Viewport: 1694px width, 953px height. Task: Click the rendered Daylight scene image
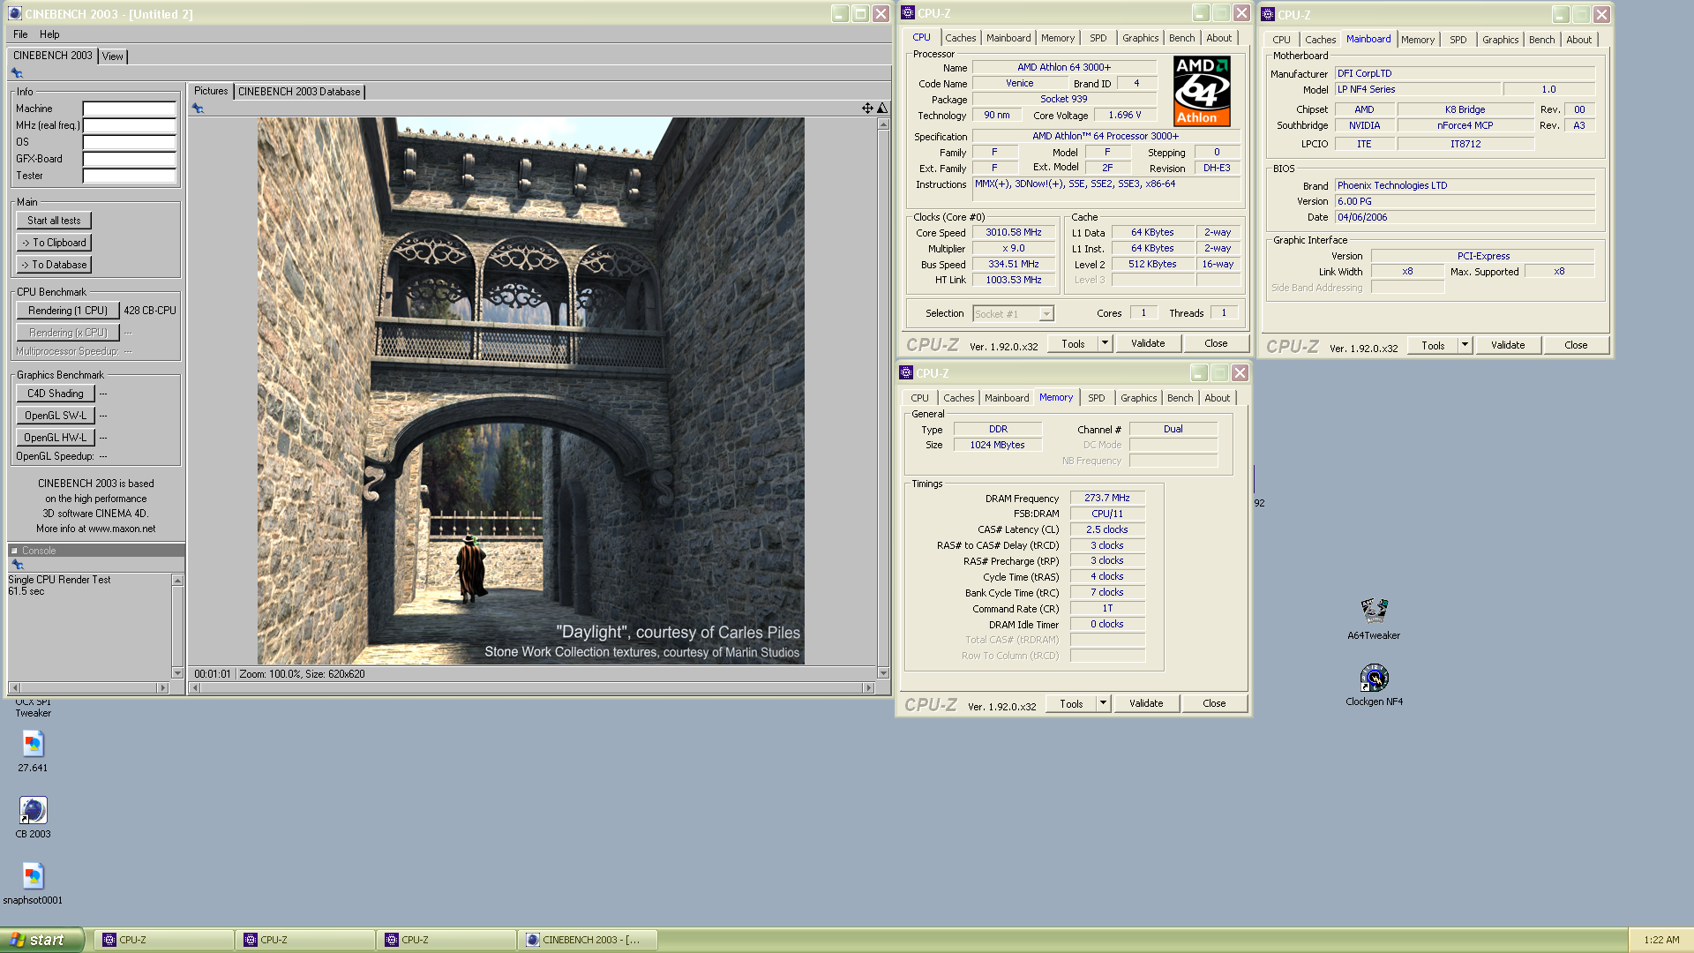(530, 391)
